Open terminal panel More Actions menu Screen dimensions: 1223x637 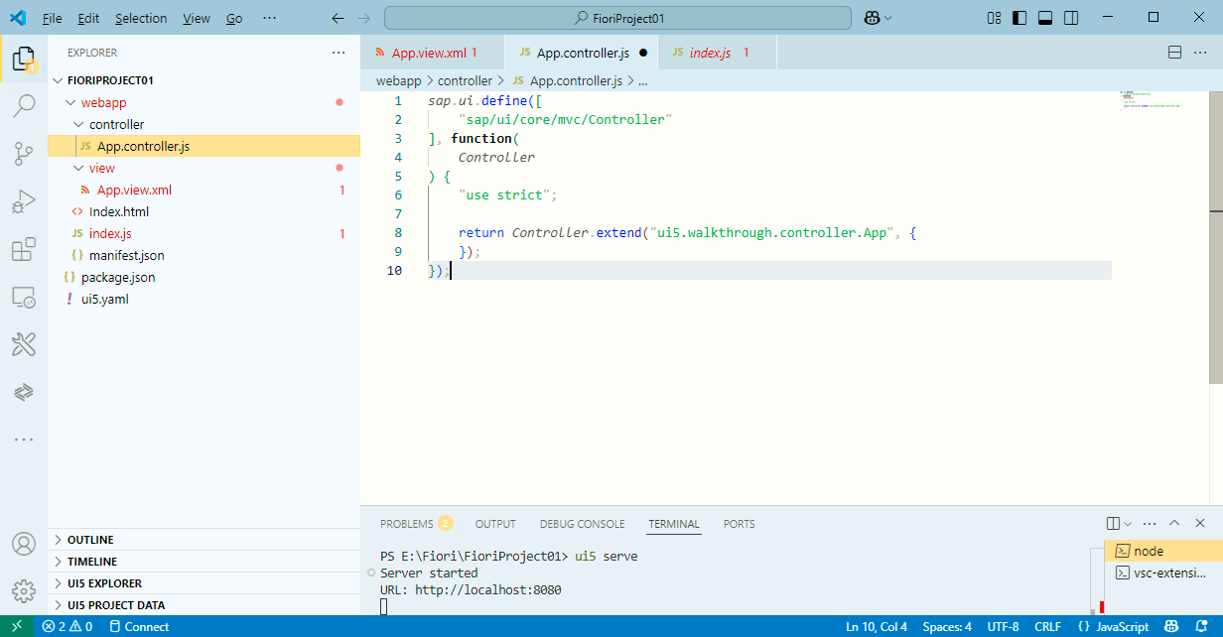[1150, 523]
